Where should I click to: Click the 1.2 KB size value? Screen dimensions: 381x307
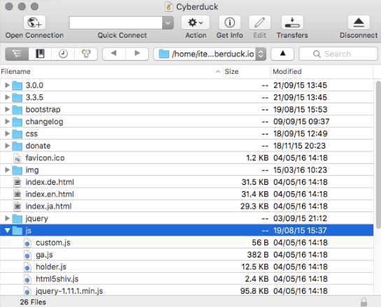coord(257,158)
